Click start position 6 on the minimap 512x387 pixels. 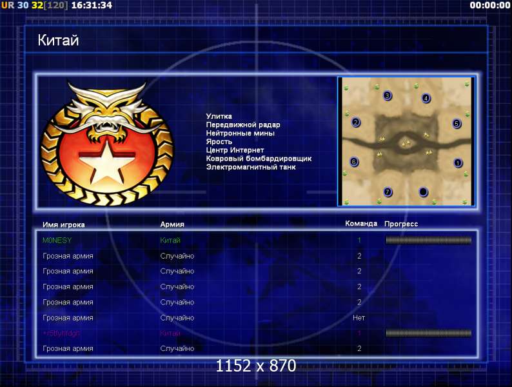coord(353,162)
